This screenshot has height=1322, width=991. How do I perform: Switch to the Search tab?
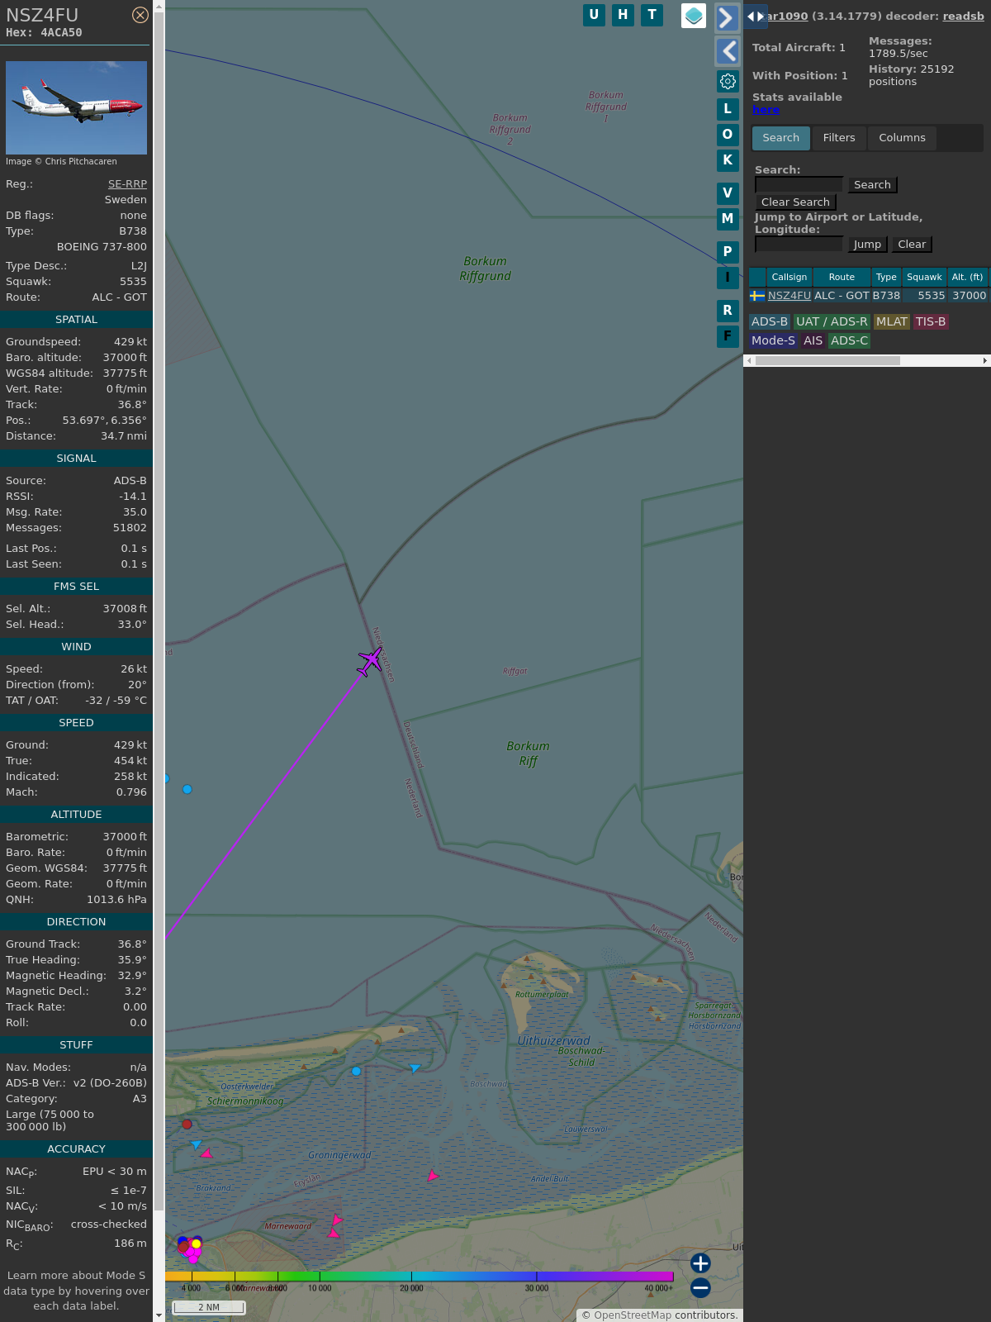(x=780, y=138)
